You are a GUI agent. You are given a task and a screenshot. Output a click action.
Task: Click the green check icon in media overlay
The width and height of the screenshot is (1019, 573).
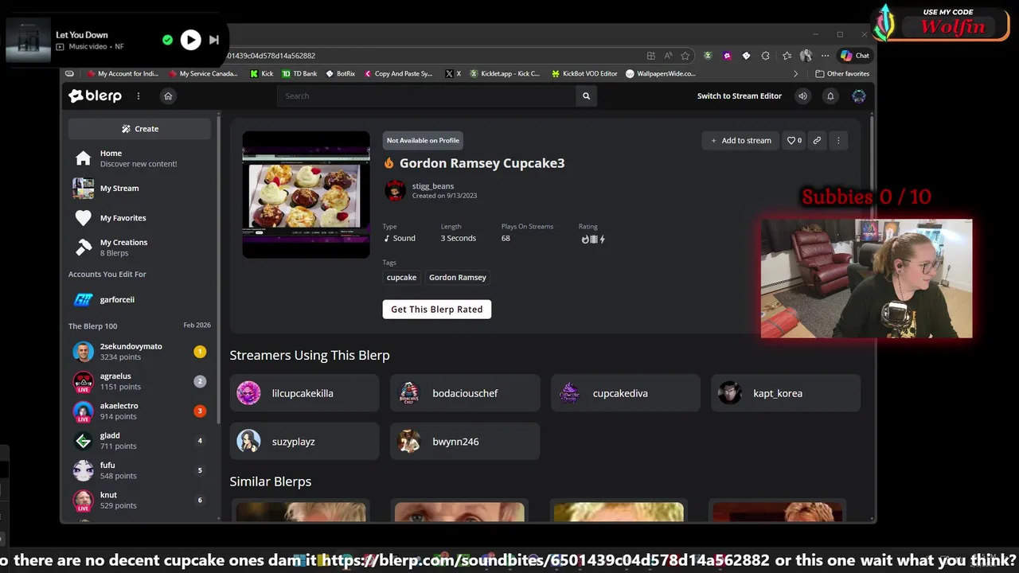tap(167, 40)
